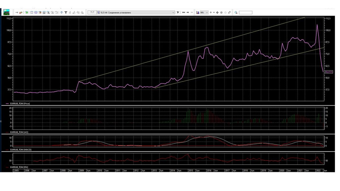
Task: Focus the search input field in toolbar
Action: 245,12
